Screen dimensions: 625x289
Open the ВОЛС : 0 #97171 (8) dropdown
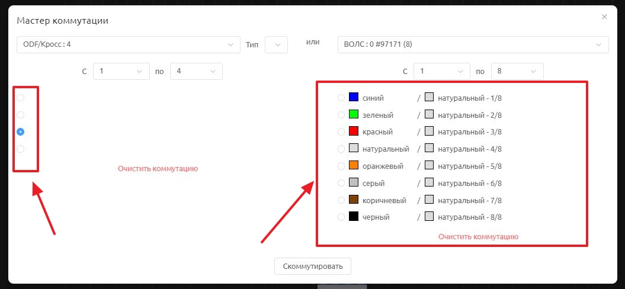tap(473, 44)
